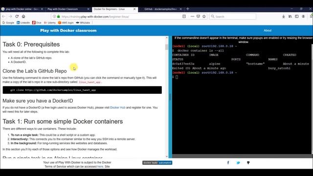Click the lesson pane scroll-up arrow

pos(167,38)
